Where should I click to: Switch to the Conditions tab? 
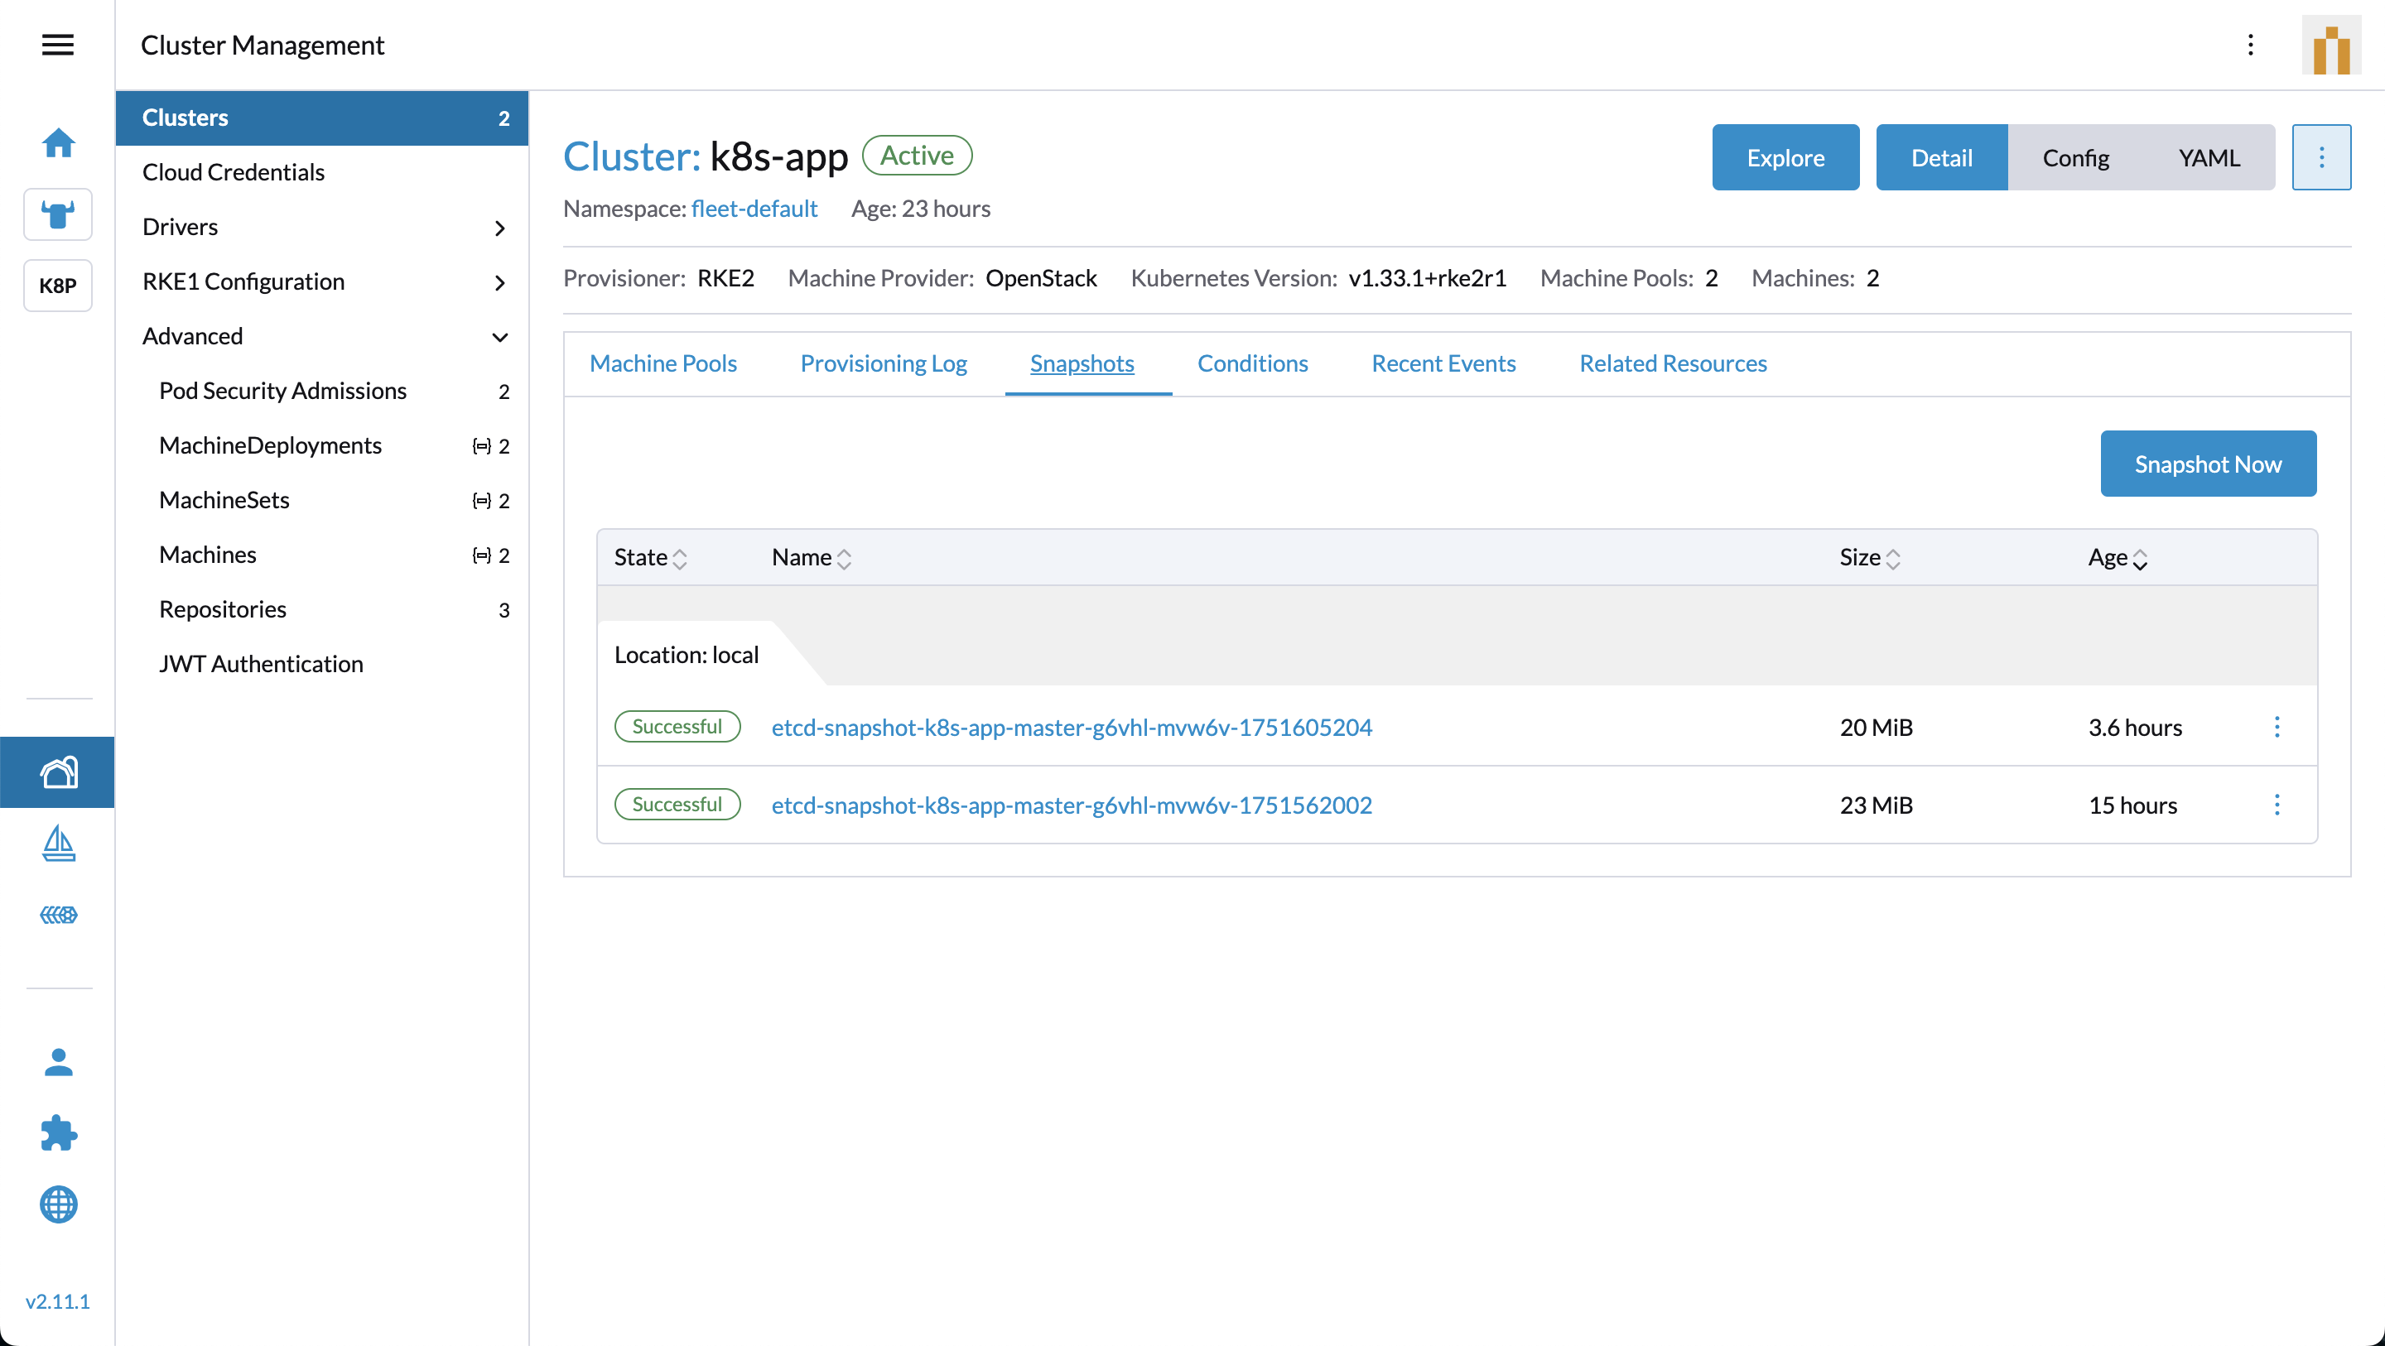coord(1252,363)
